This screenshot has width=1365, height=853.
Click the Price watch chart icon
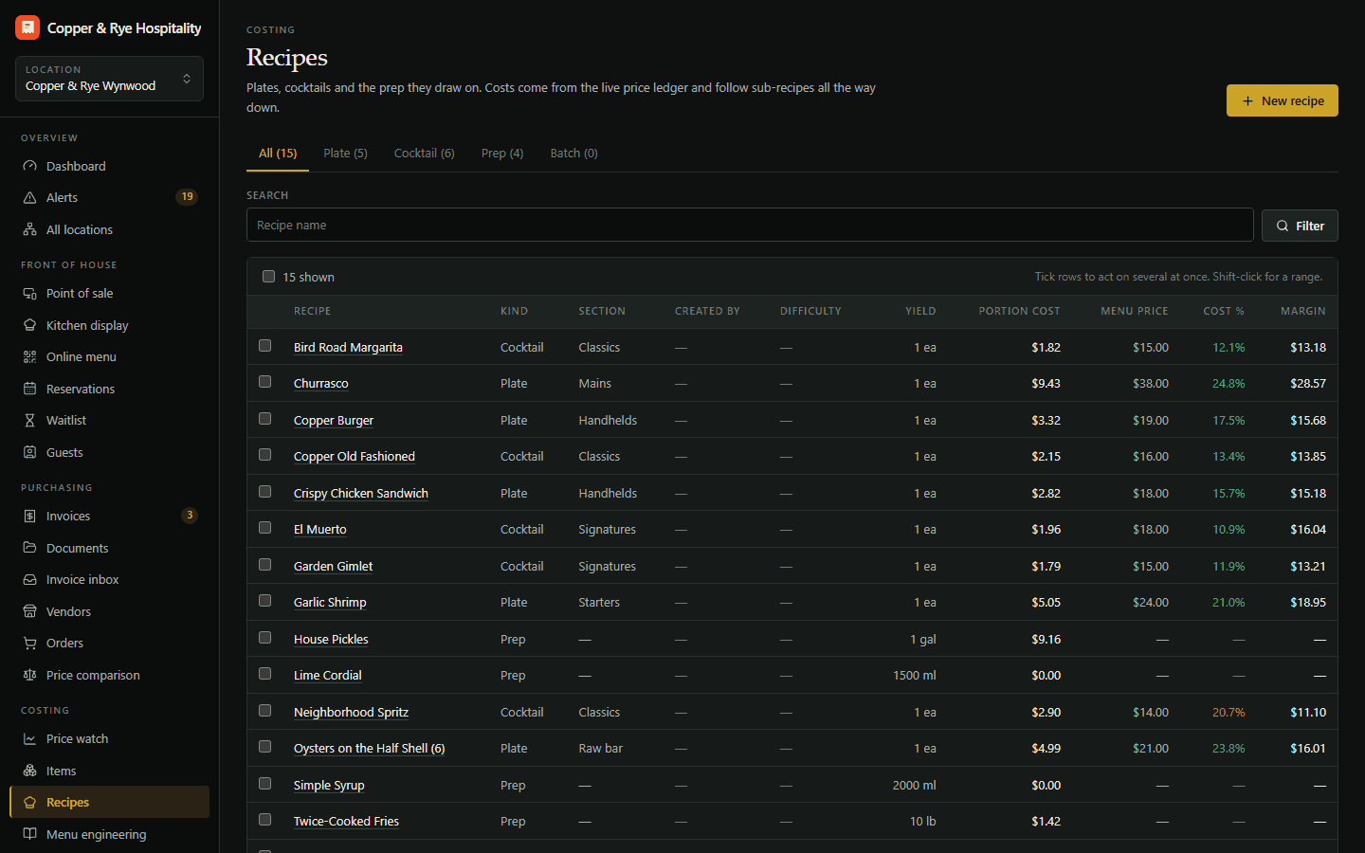point(29,738)
